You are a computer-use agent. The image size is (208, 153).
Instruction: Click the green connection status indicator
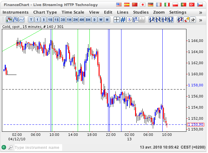pyautogui.click(x=4, y=147)
